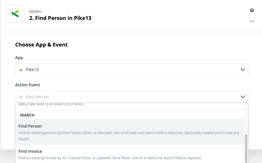This screenshot has width=262, height=163.
Task: Expand the App dropdown chevron
Action: point(243,70)
